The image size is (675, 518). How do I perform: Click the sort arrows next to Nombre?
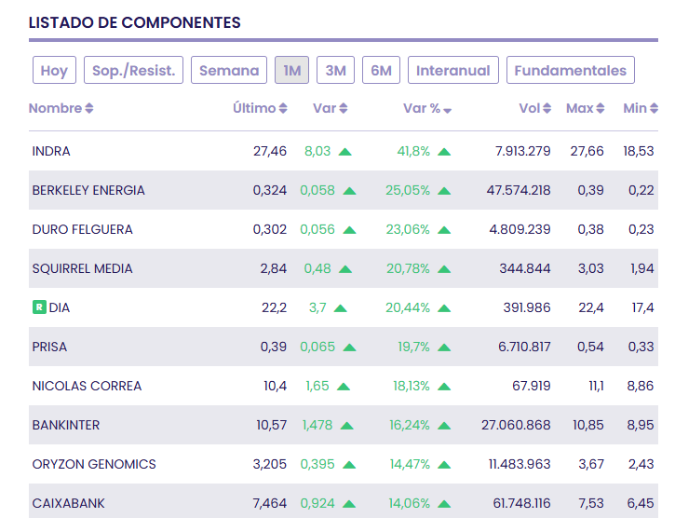click(x=89, y=109)
